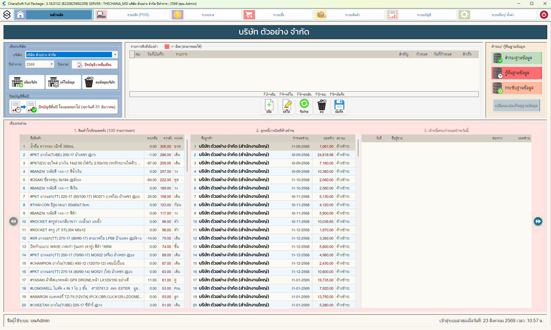Delete company data (ลบข้อมูลบริษัท)
551x330 pixels.
coord(100,82)
